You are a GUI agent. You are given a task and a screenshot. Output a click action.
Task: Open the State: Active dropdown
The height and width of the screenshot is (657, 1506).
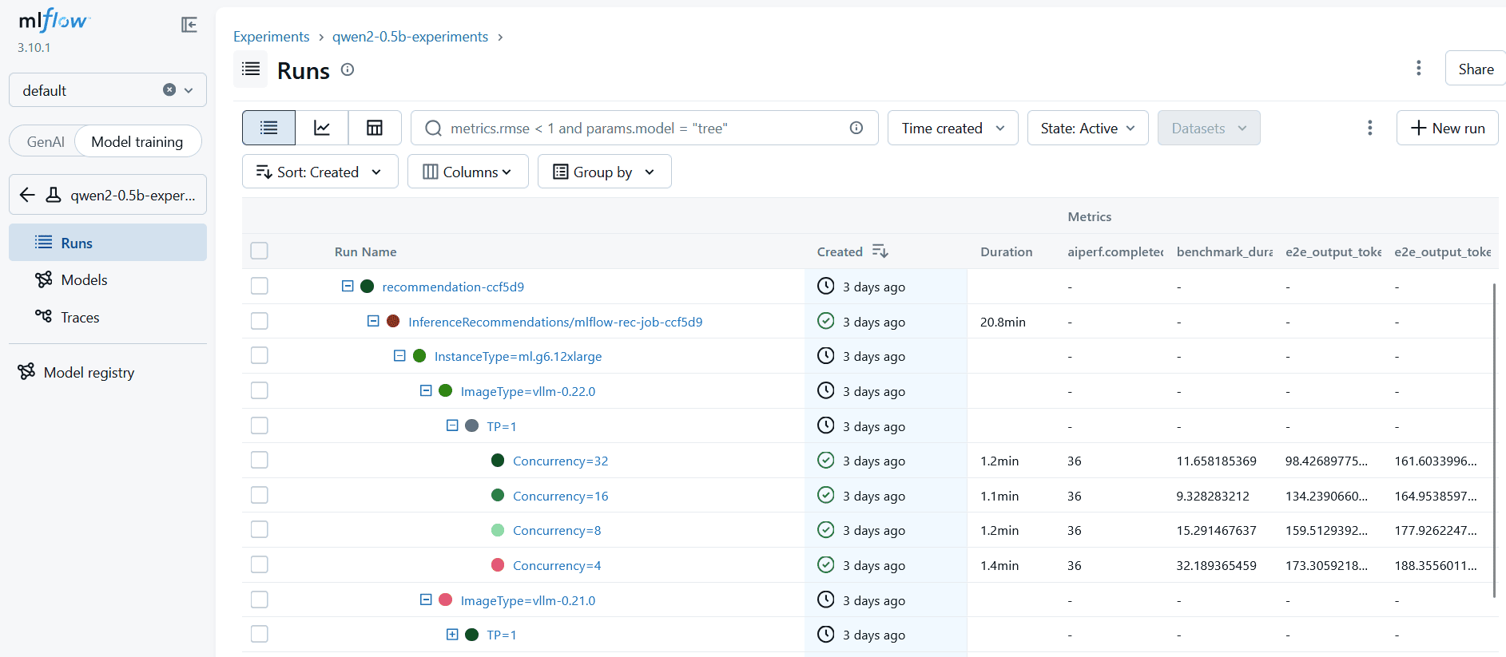point(1087,128)
